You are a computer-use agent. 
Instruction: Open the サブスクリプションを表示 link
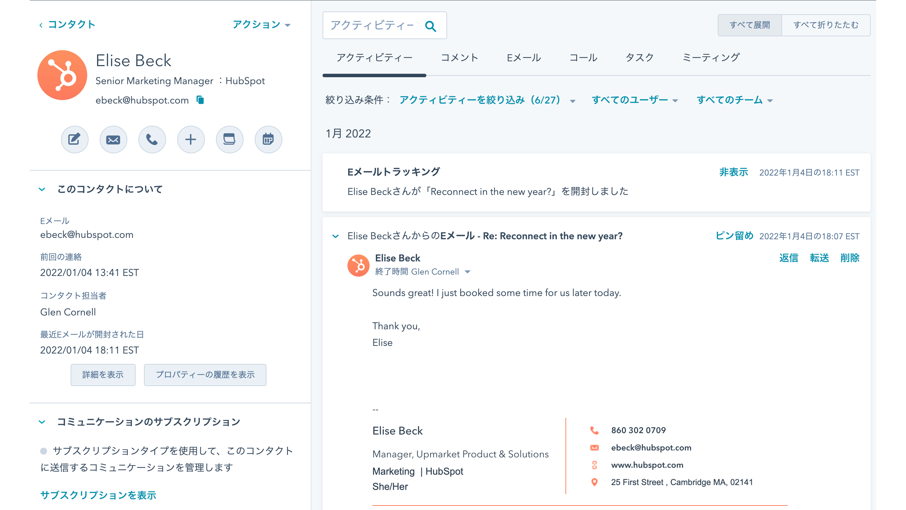tap(98, 495)
